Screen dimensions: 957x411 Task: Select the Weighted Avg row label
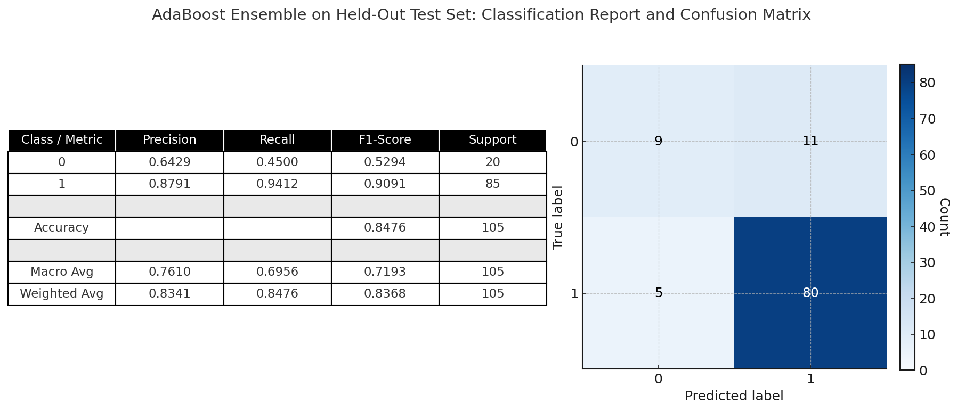tap(62, 294)
